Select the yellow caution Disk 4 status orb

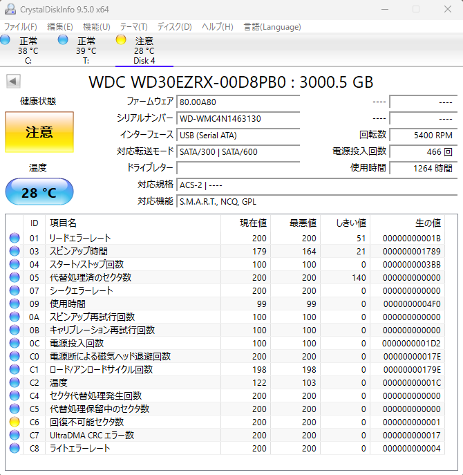coord(122,40)
